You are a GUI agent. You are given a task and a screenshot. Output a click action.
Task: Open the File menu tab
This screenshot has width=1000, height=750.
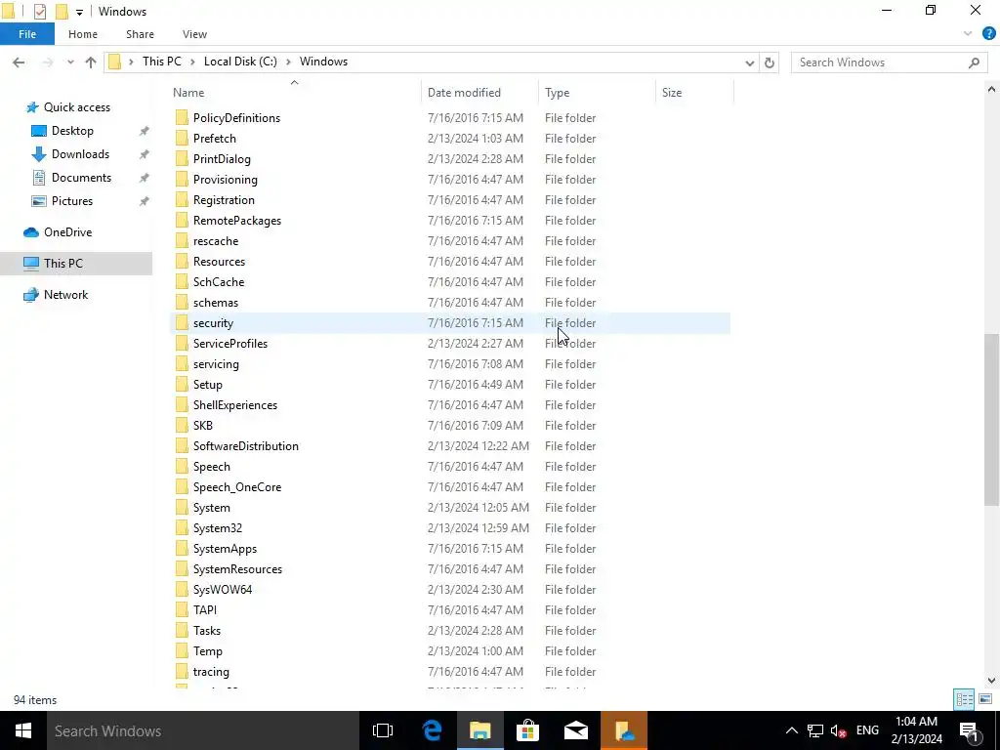coord(27,34)
